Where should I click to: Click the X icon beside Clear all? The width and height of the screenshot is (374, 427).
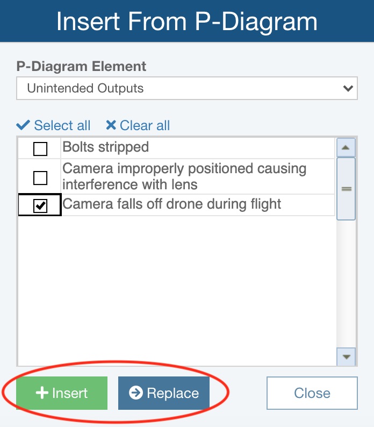(111, 125)
